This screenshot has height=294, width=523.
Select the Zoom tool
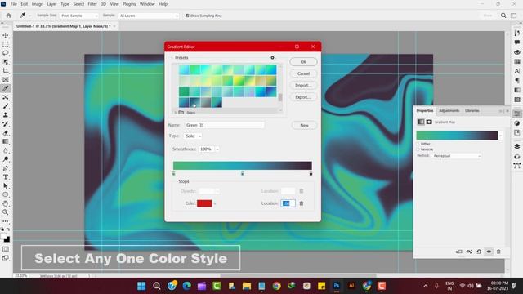(x=6, y=212)
